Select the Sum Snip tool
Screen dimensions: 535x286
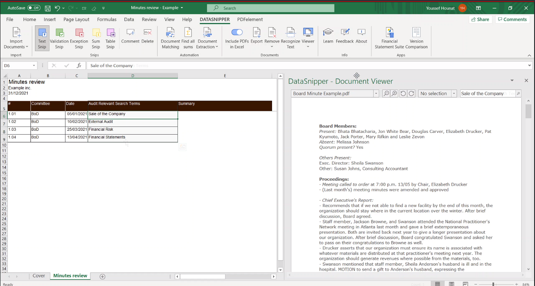[x=96, y=38]
